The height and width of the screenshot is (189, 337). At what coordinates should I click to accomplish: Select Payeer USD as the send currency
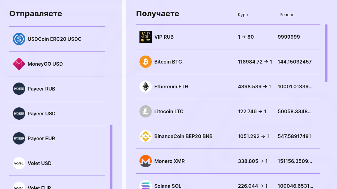coord(41,114)
